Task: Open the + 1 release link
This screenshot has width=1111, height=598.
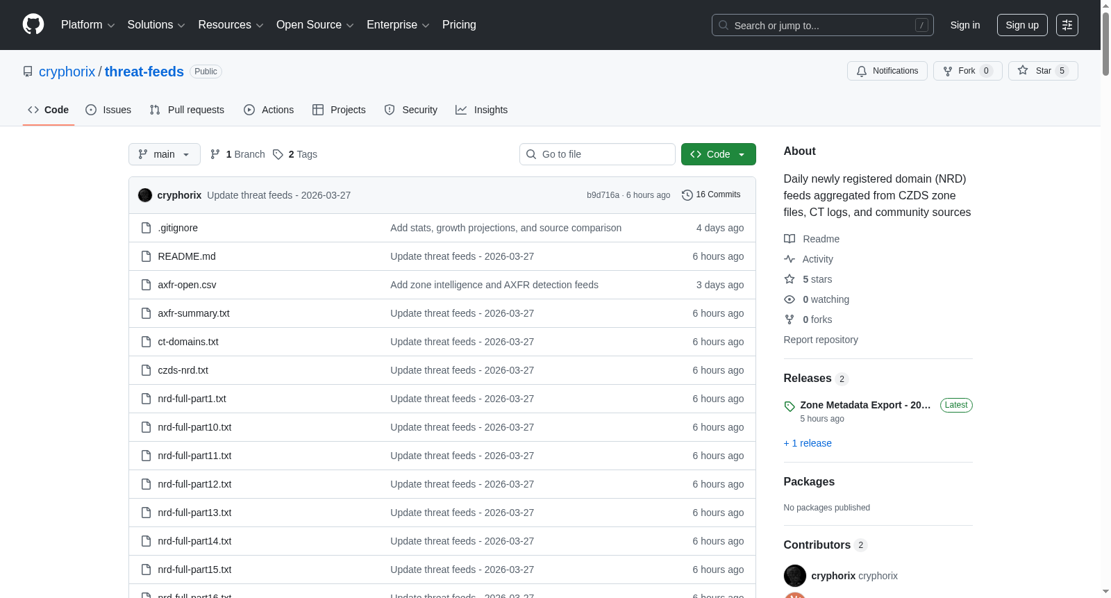Action: tap(808, 443)
